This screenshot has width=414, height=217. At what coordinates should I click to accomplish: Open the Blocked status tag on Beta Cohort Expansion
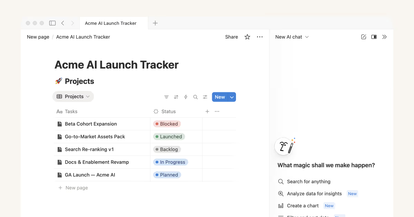[167, 124]
